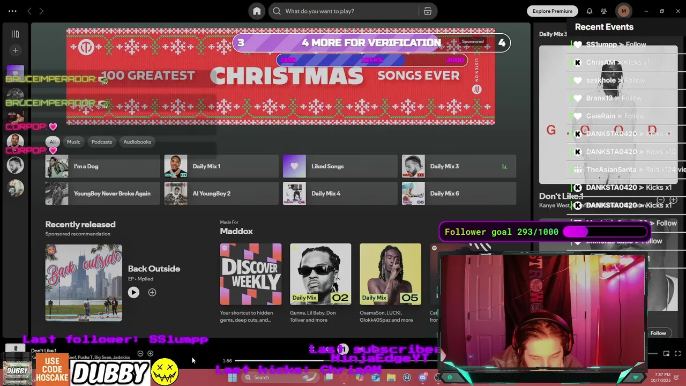This screenshot has height=386, width=686.
Task: Open the three-dot menu in the top-left corner
Action: [12, 11]
